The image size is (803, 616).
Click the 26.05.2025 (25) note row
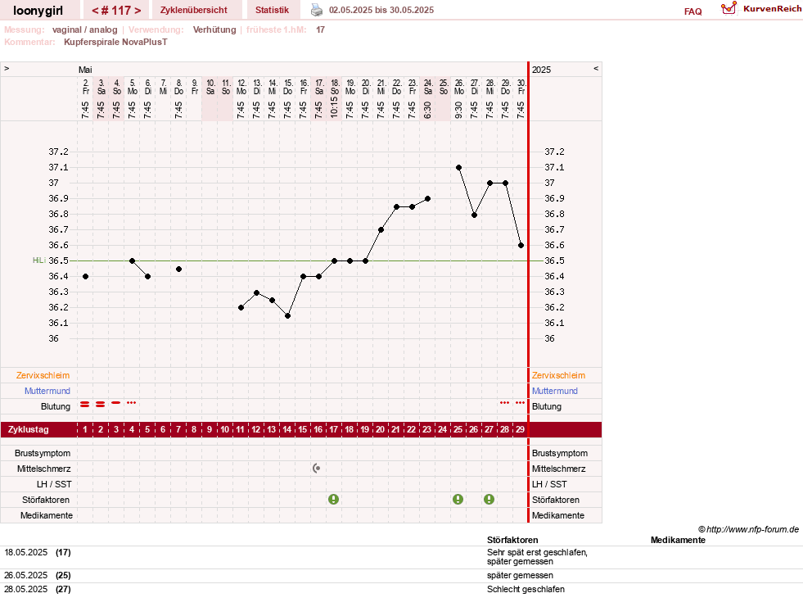401,576
